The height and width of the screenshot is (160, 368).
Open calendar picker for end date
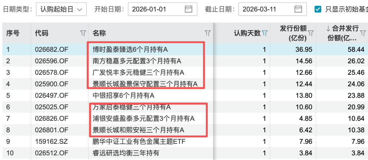tap(298, 9)
